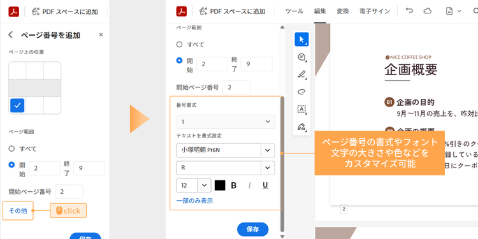Choose the top-left page position cell
The image size is (478, 239).
point(17,70)
